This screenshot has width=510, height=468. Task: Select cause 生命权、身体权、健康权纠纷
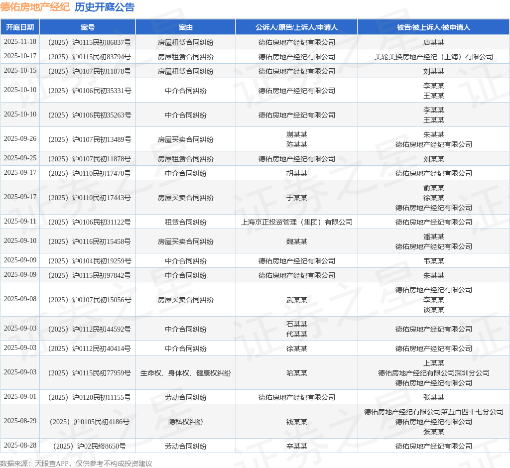(x=185, y=373)
